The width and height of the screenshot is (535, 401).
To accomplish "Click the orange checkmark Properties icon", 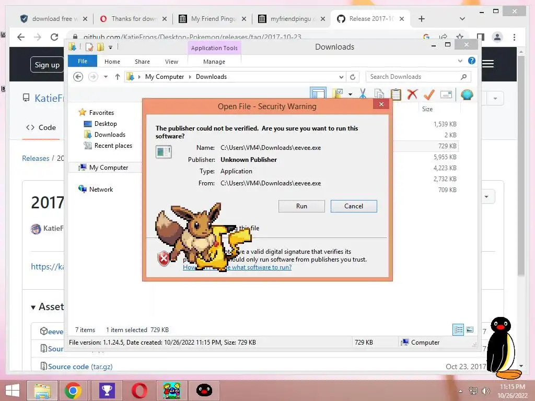I will point(429,94).
